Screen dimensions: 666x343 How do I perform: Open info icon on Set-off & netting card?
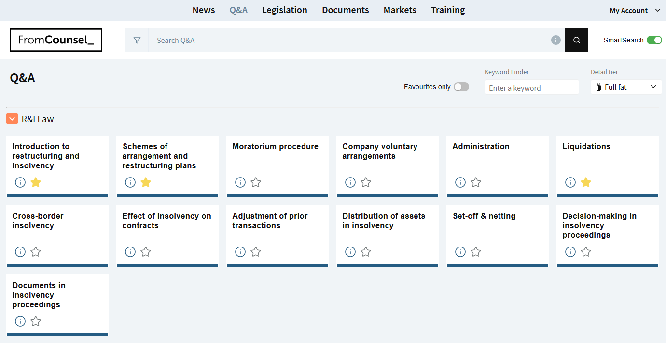[x=460, y=252]
